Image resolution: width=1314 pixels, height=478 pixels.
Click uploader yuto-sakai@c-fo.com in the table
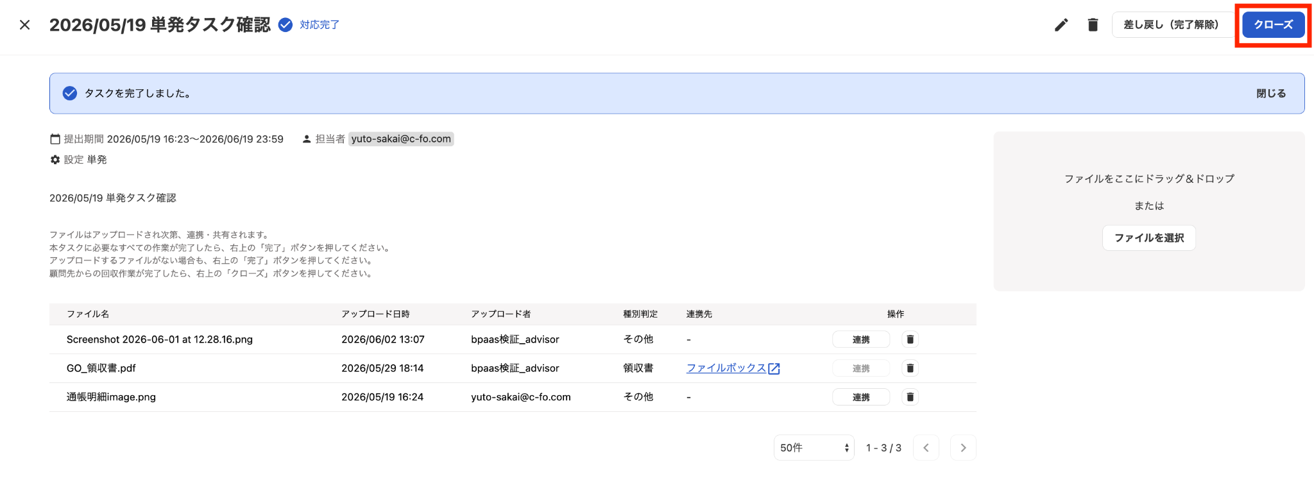click(x=521, y=397)
